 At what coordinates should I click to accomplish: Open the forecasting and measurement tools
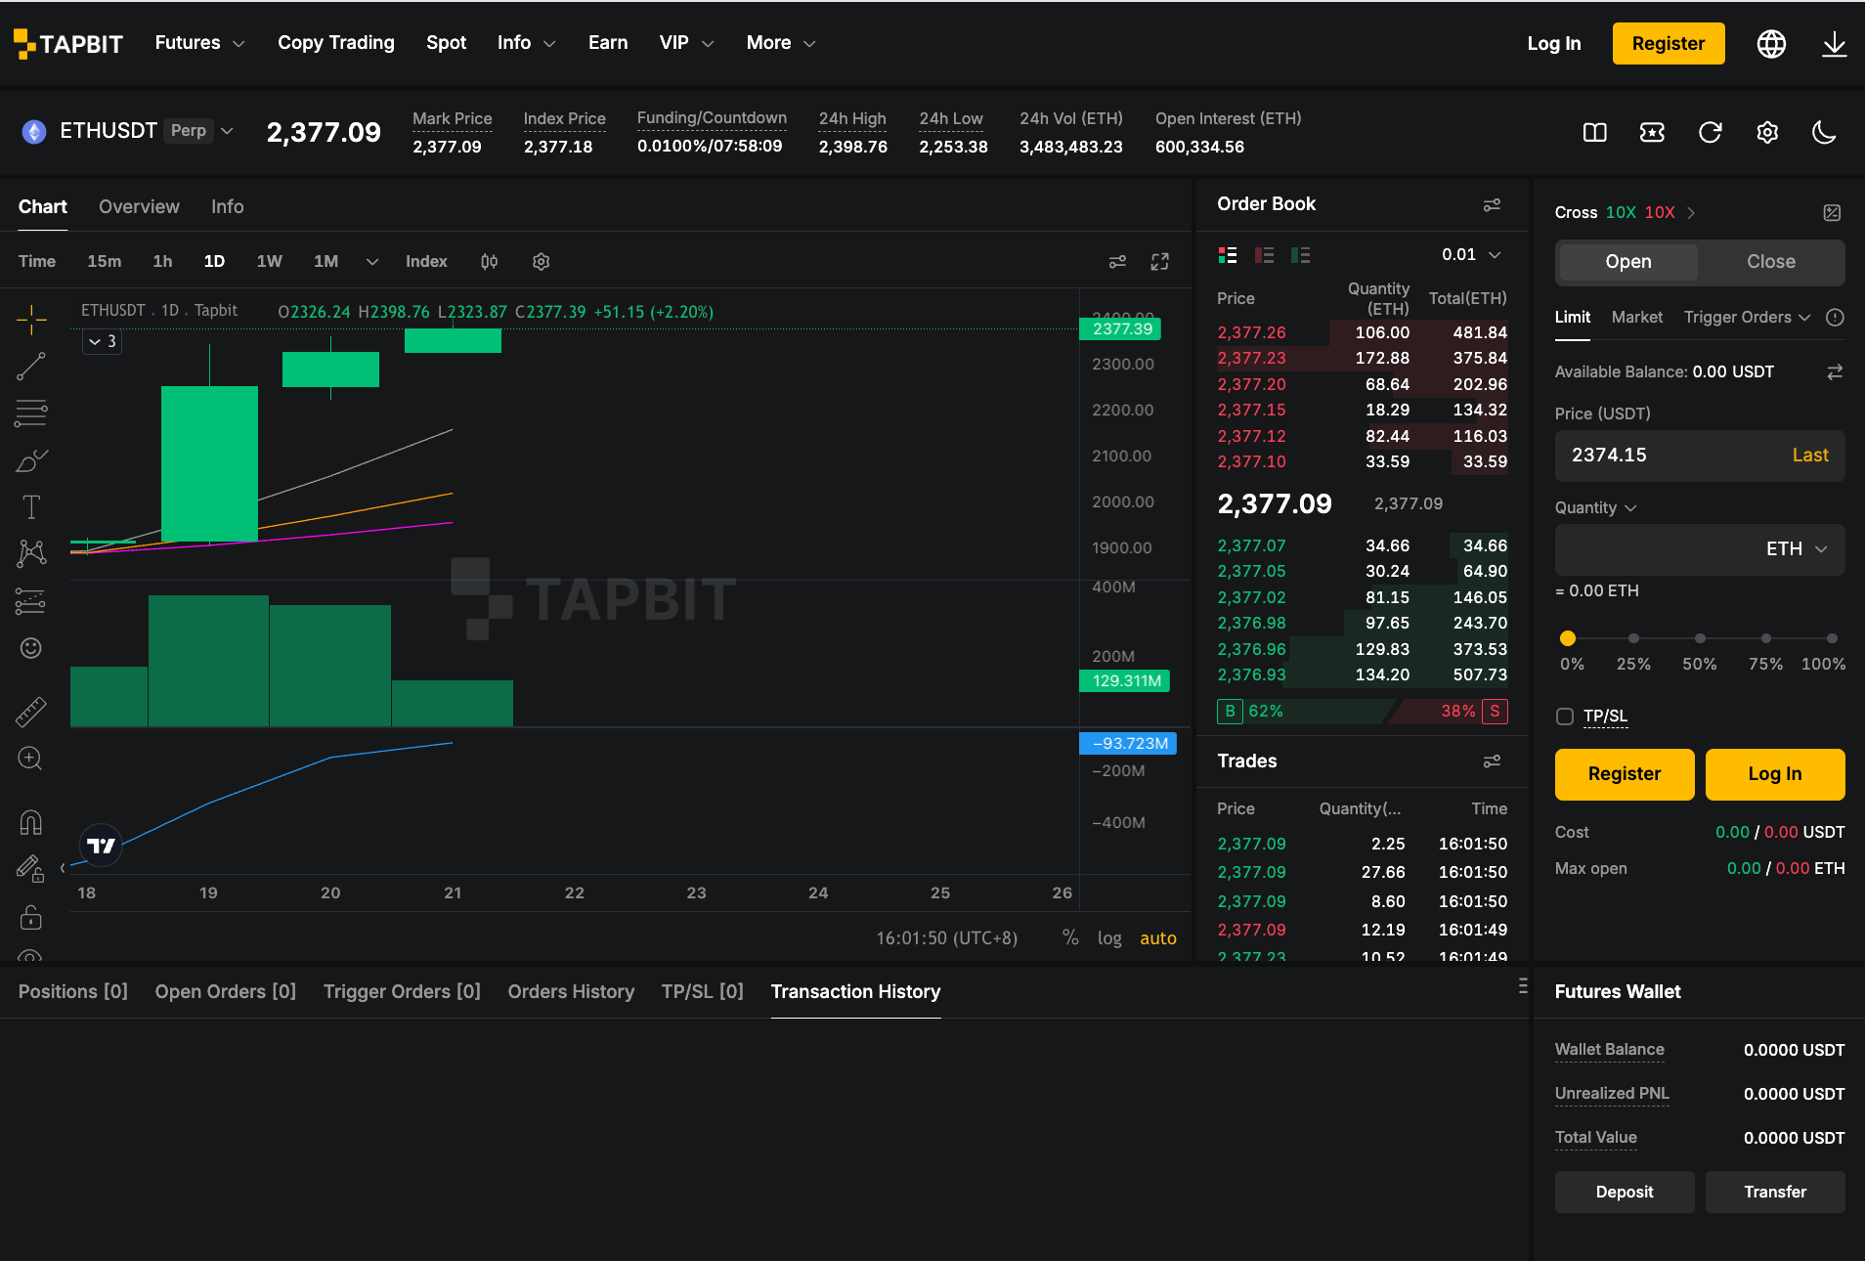click(31, 601)
